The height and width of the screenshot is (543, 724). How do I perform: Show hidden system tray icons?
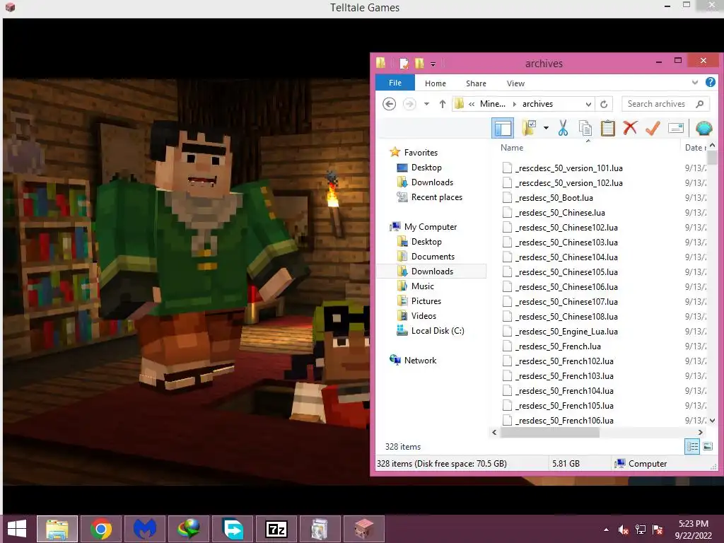click(x=606, y=530)
